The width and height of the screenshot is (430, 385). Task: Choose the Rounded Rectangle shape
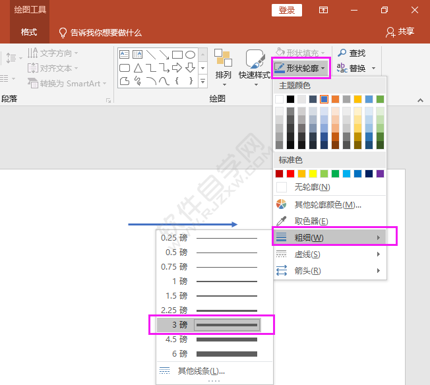tap(125, 68)
